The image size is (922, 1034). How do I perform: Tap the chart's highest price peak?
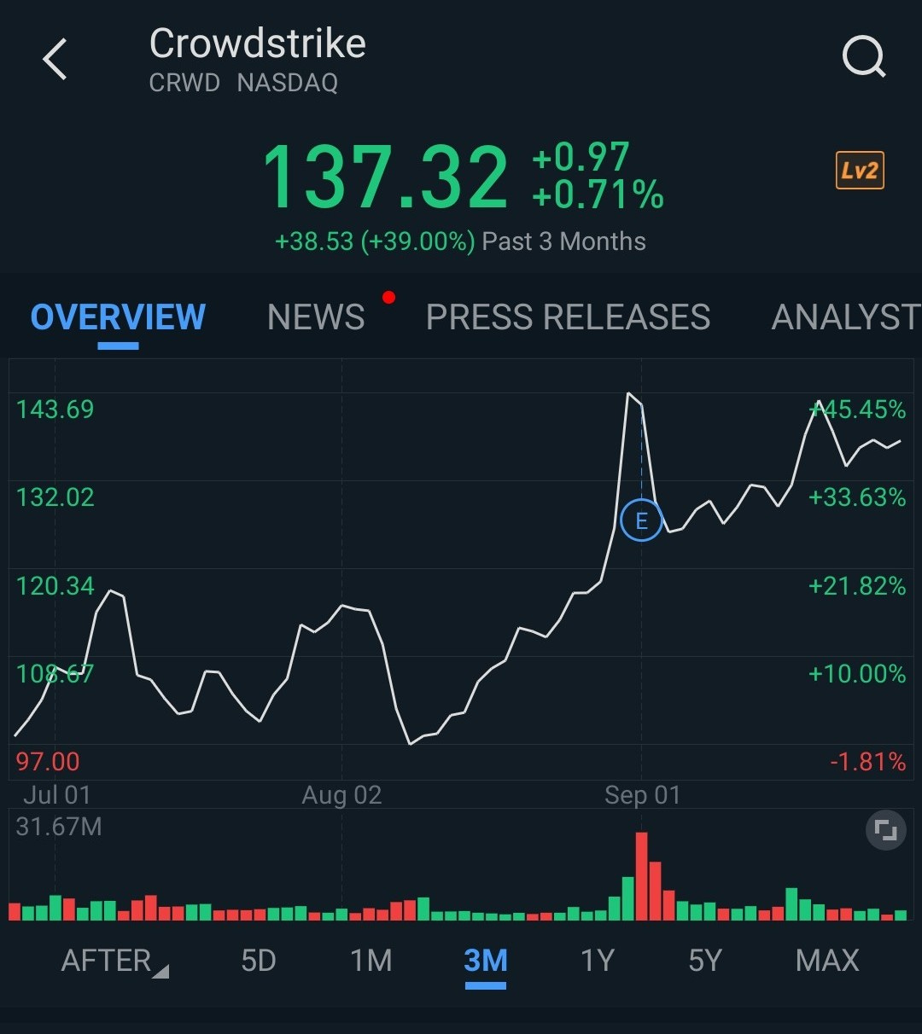click(x=628, y=394)
